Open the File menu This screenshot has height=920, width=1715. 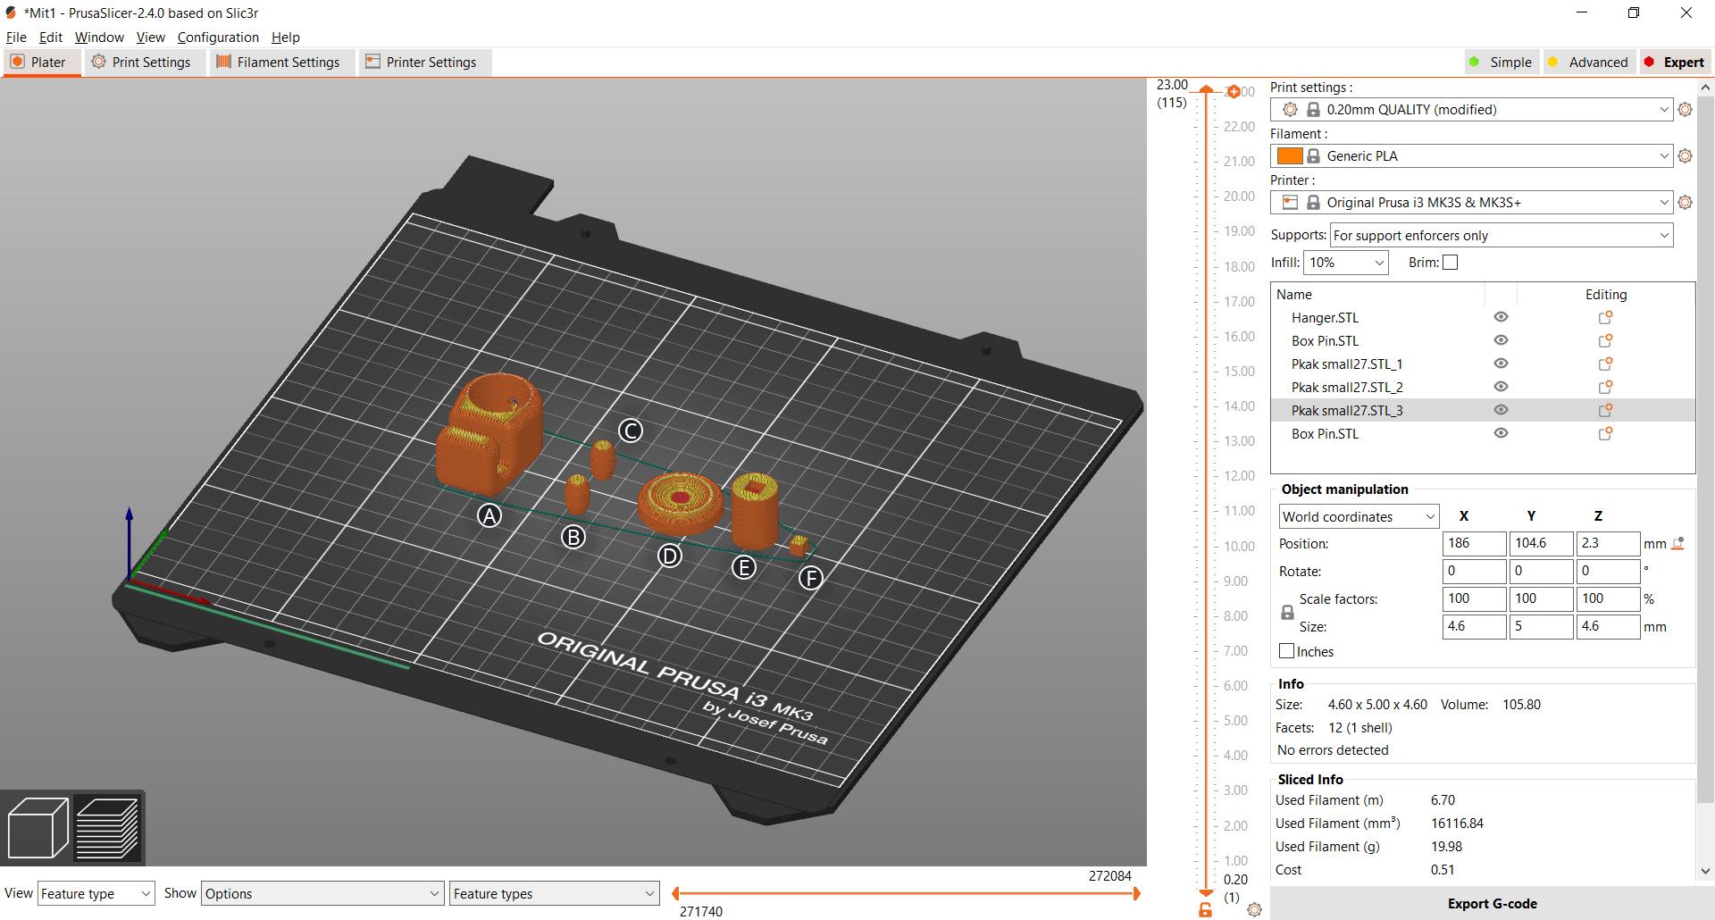coord(16,38)
